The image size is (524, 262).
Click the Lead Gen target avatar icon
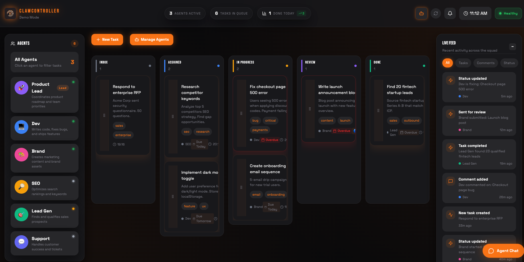pos(21,214)
